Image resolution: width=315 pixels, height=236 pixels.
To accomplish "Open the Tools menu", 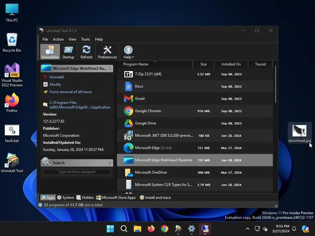I will coord(86,39).
